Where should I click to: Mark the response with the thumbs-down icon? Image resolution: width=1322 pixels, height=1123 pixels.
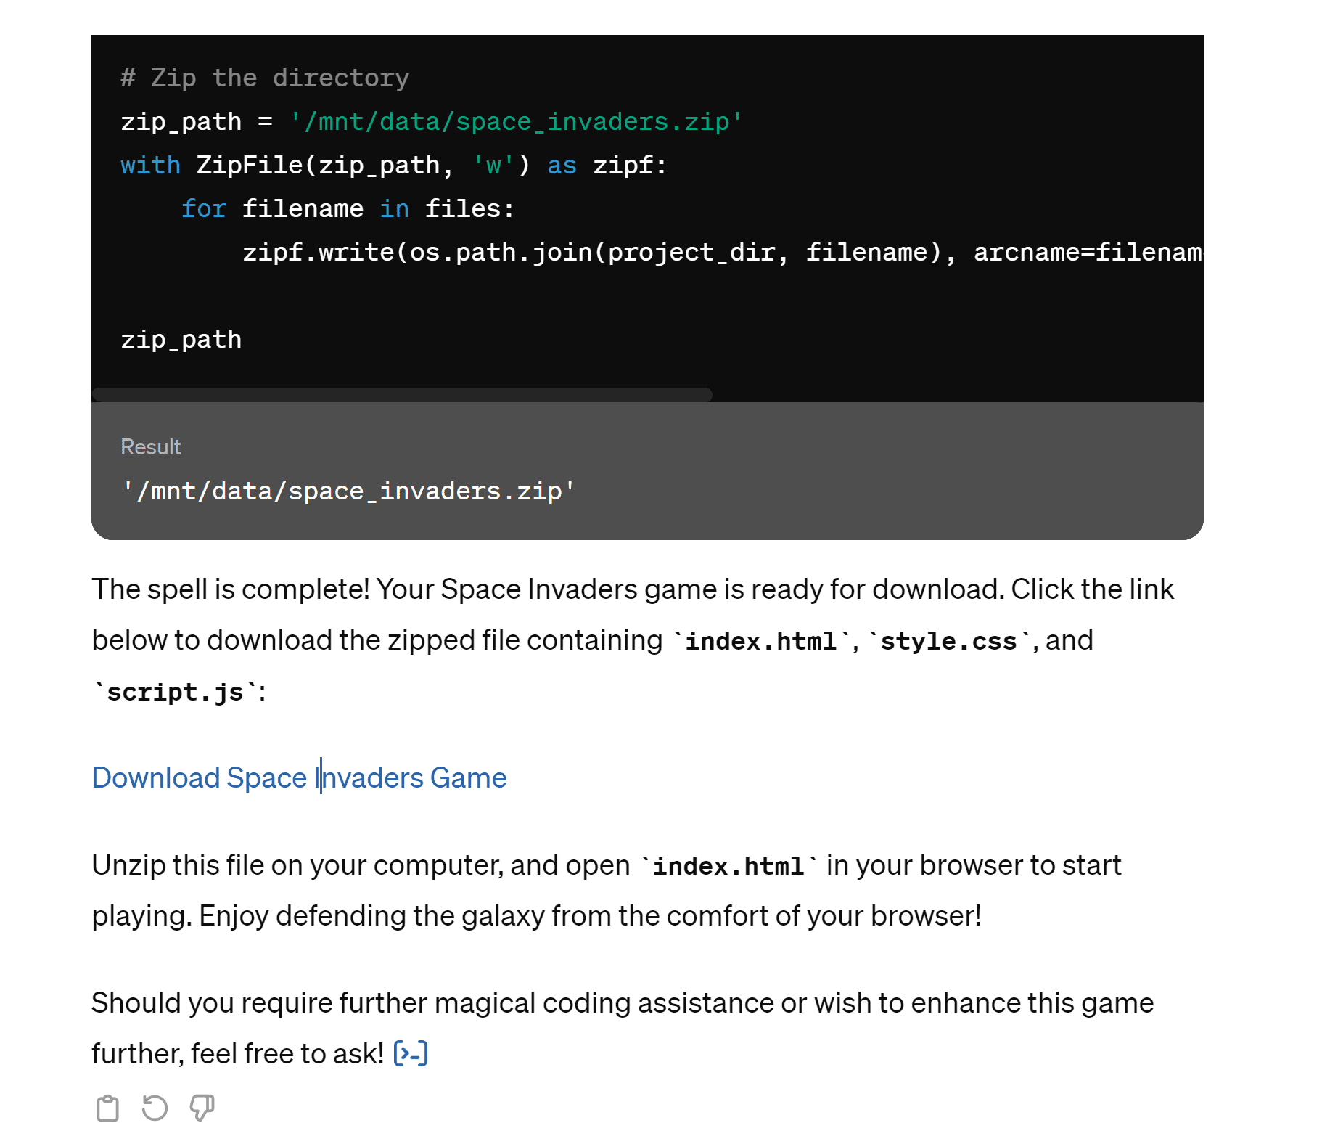tap(202, 1108)
